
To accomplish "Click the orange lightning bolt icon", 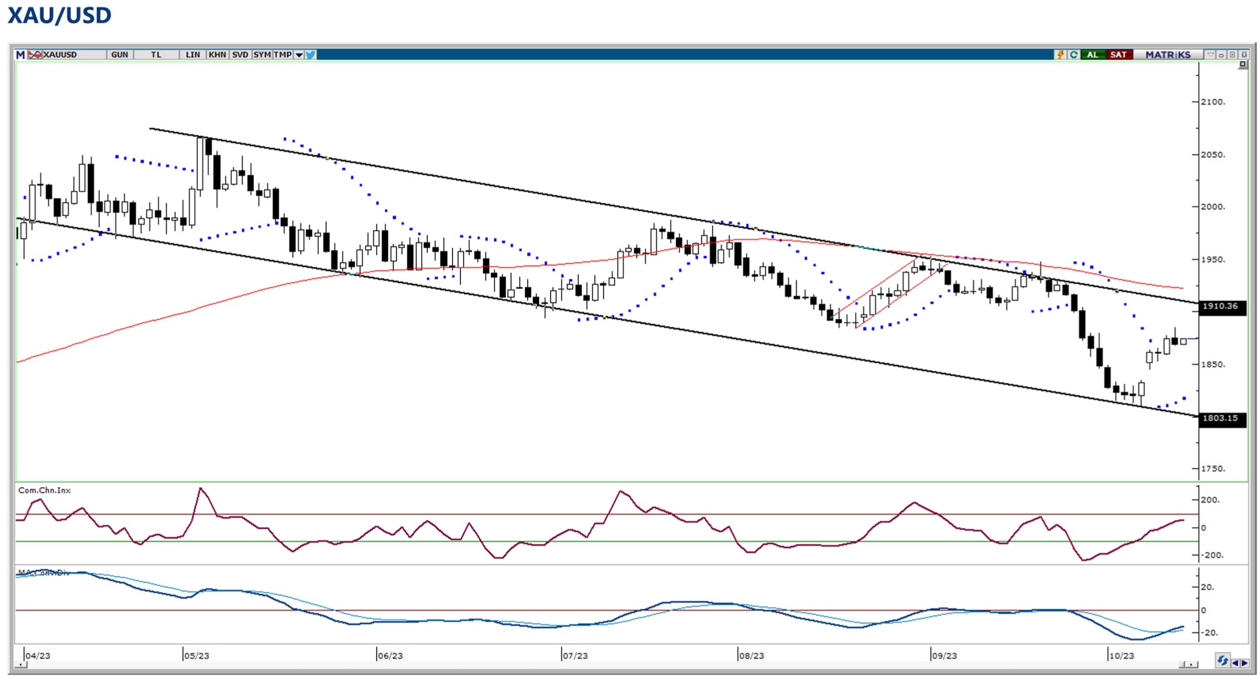I will click(x=1060, y=55).
